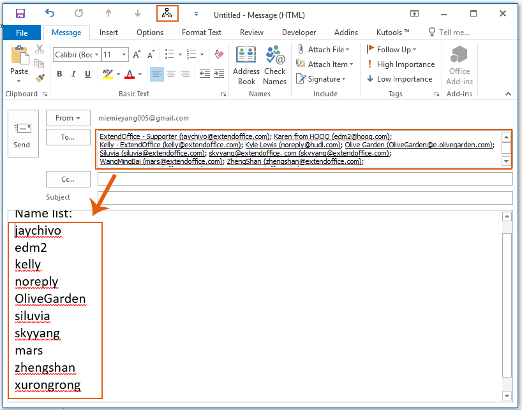
Task: Click the Undo arrow icon
Action: click(x=50, y=13)
